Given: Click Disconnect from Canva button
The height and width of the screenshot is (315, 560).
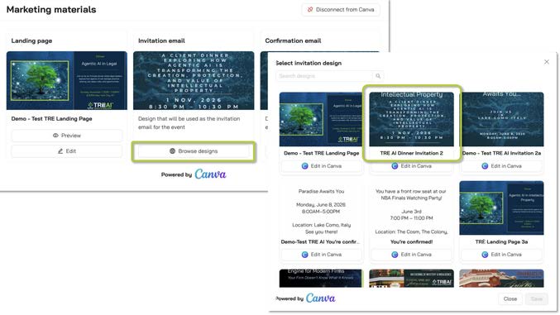Looking at the screenshot, I should pos(341,10).
